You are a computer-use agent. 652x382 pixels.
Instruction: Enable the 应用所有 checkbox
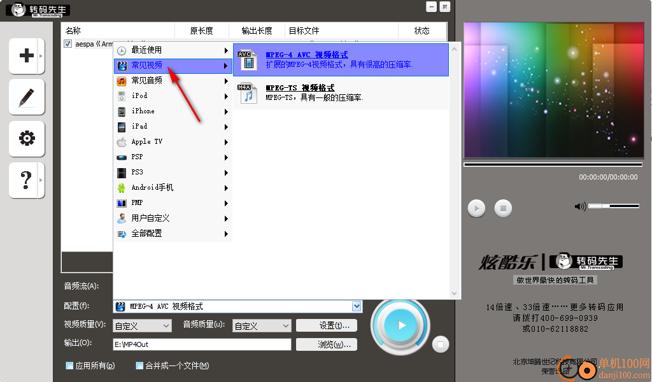point(69,366)
